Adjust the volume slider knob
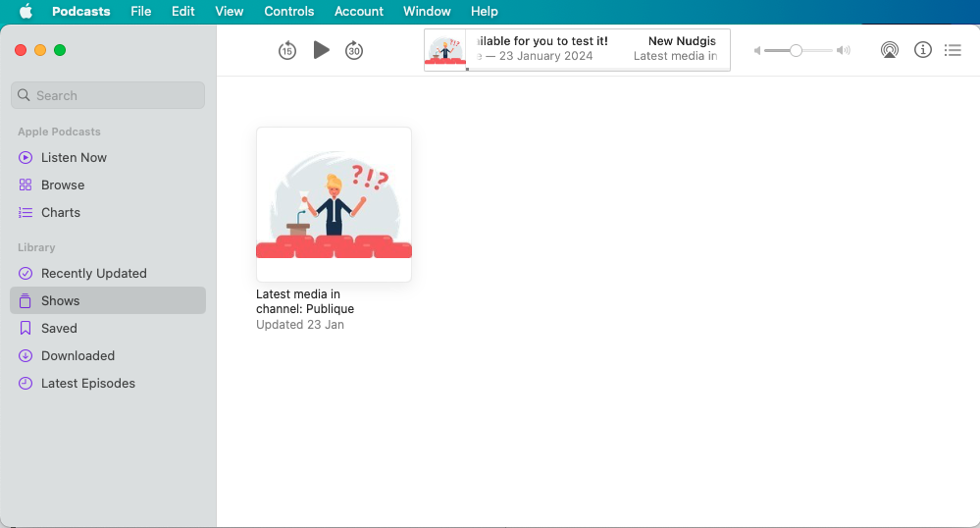980x528 pixels. tap(796, 50)
